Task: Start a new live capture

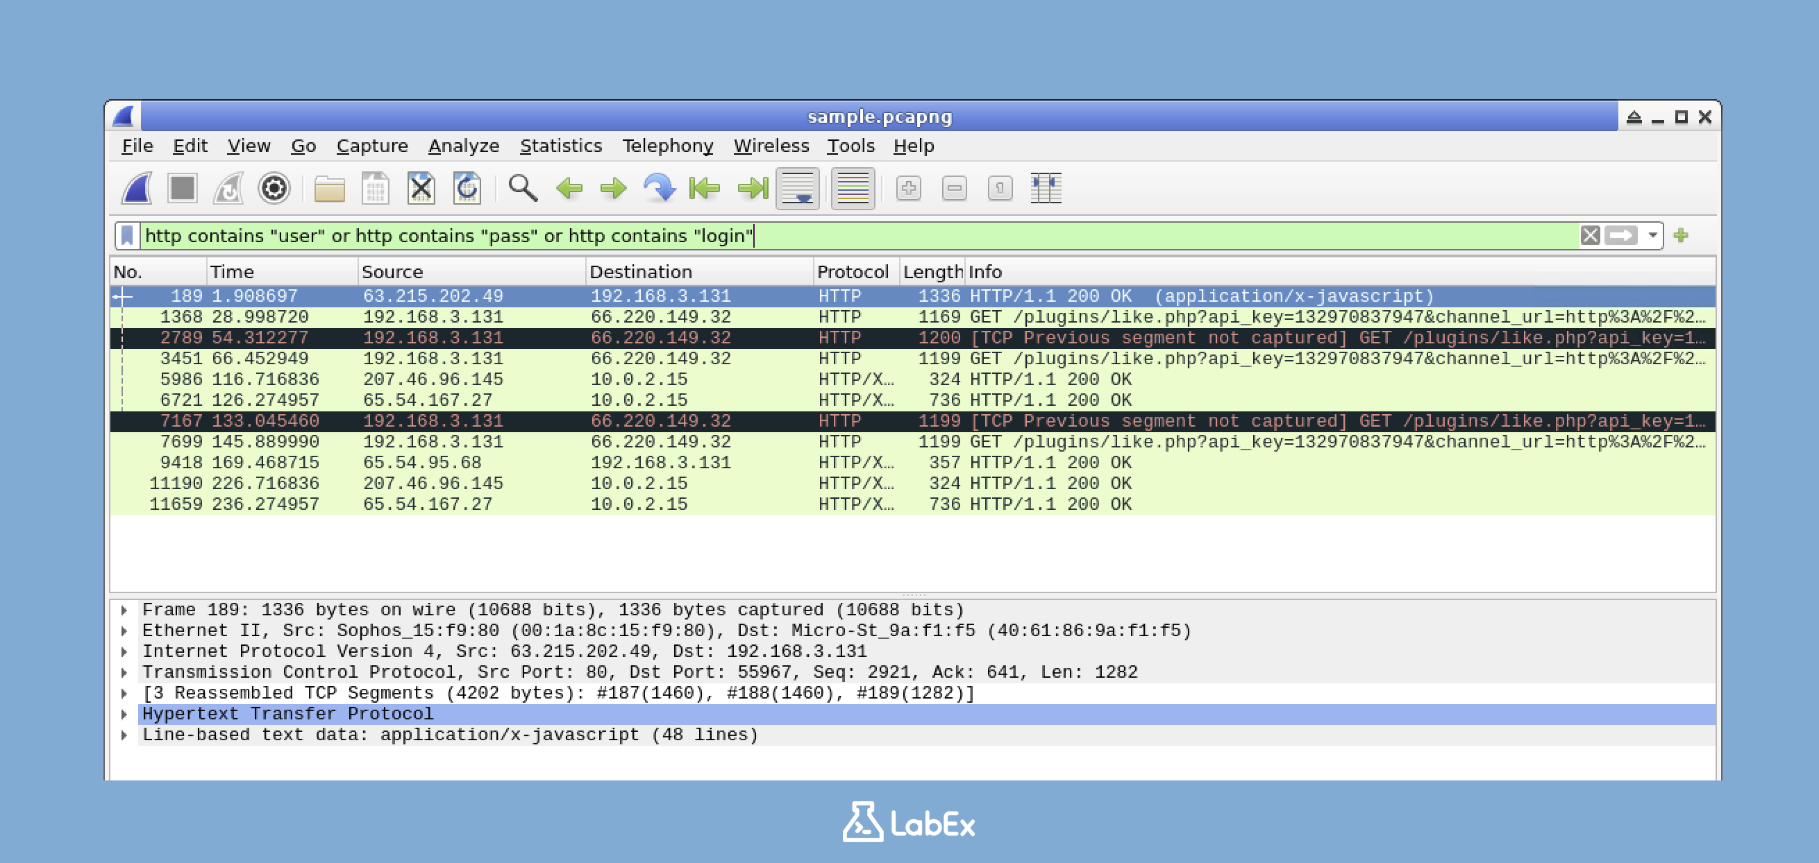Action: (x=136, y=189)
